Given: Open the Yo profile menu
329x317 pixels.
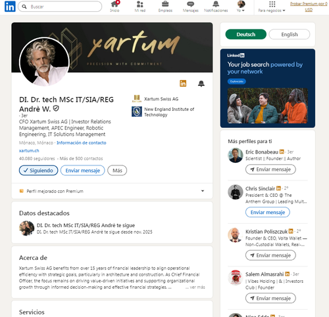Looking at the screenshot, I should coord(241,7).
